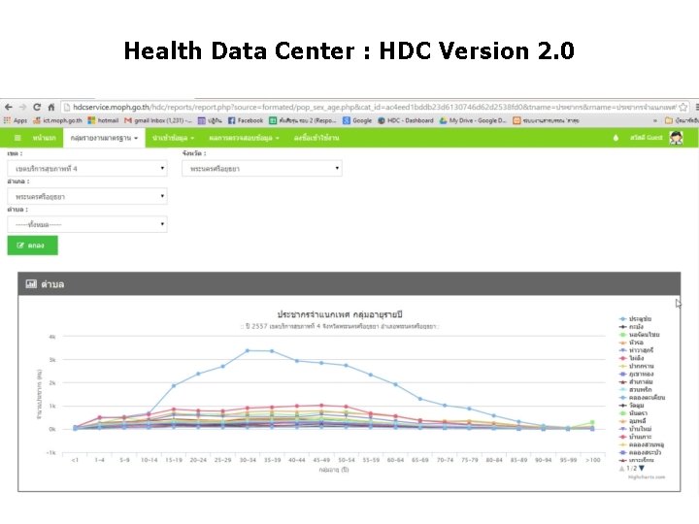Go back with the browser back arrow
Screen dimensions: 699x524
[x=9, y=107]
